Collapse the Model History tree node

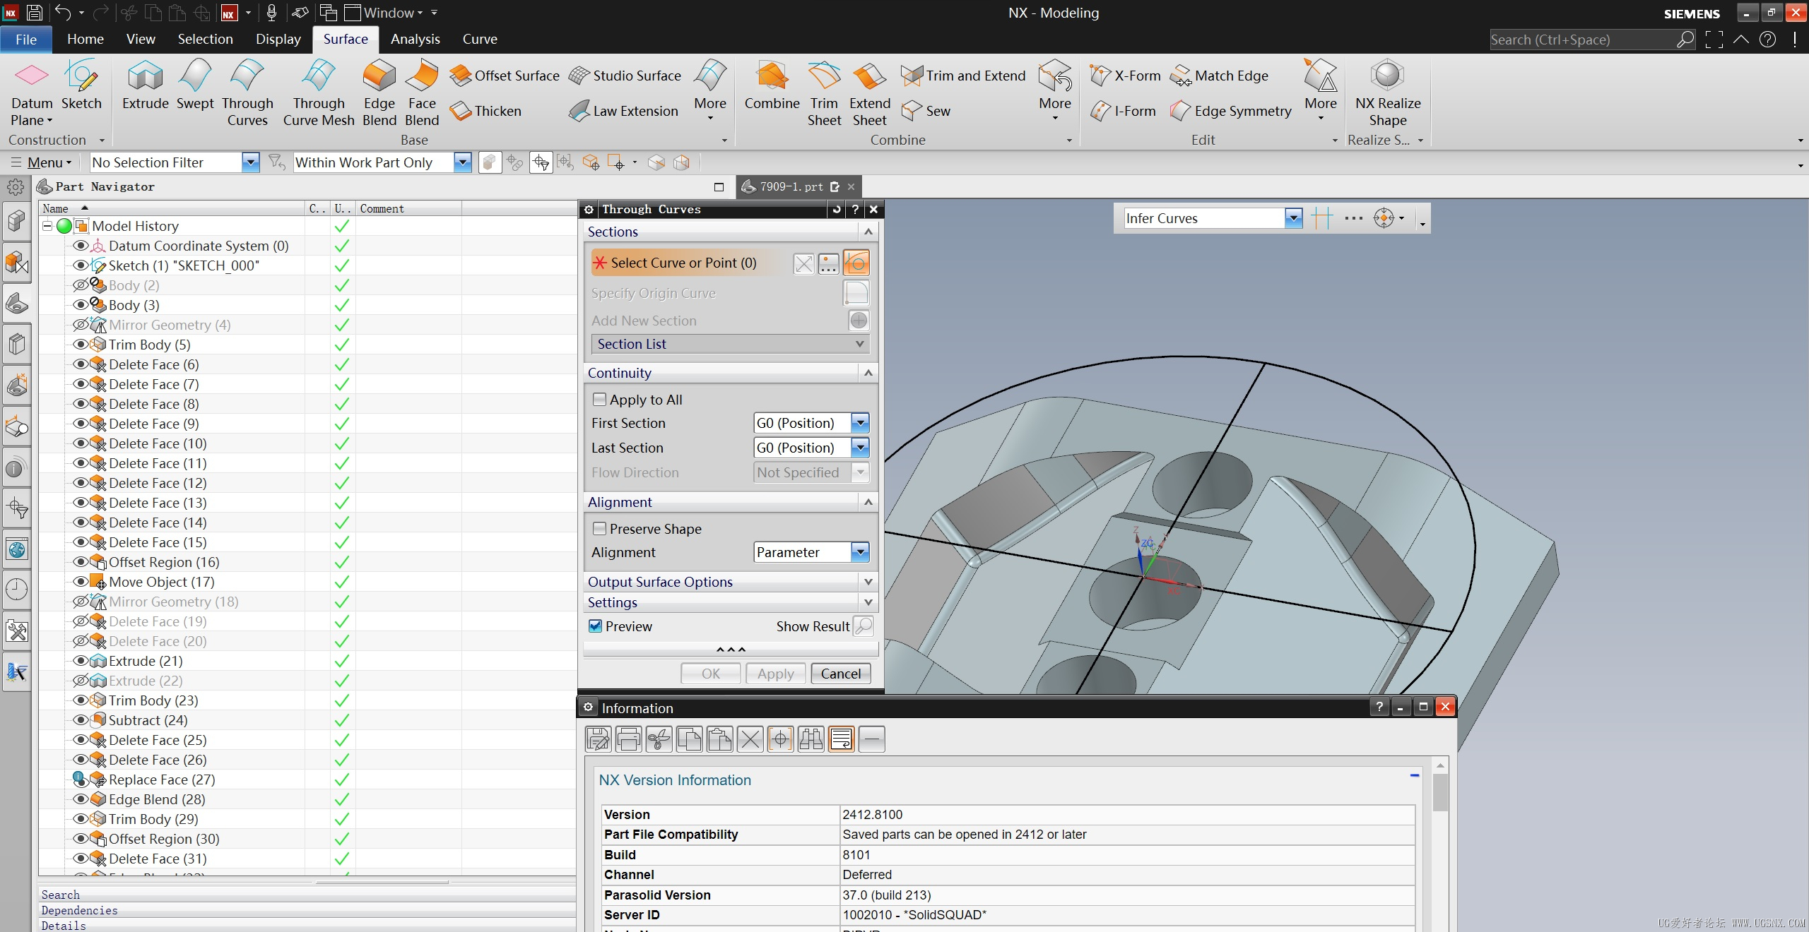tap(47, 226)
